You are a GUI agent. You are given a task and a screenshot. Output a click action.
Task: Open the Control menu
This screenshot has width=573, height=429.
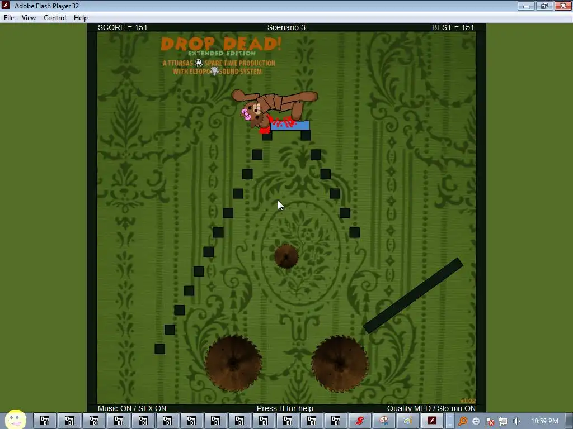click(55, 18)
